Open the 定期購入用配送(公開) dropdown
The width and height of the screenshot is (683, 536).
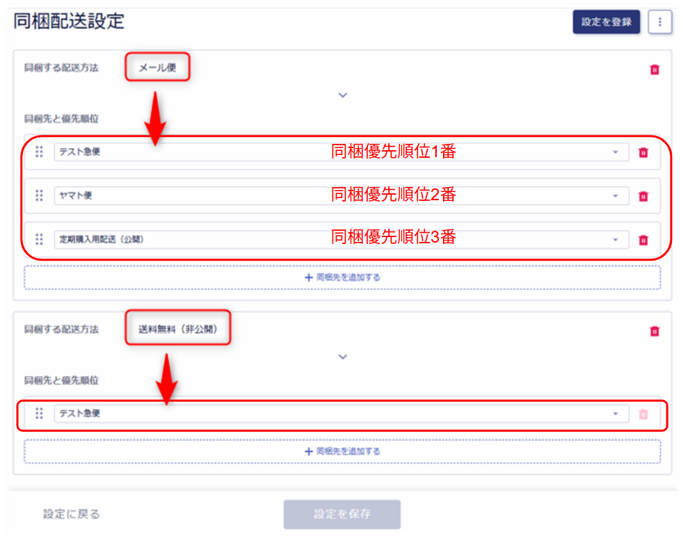point(341,239)
